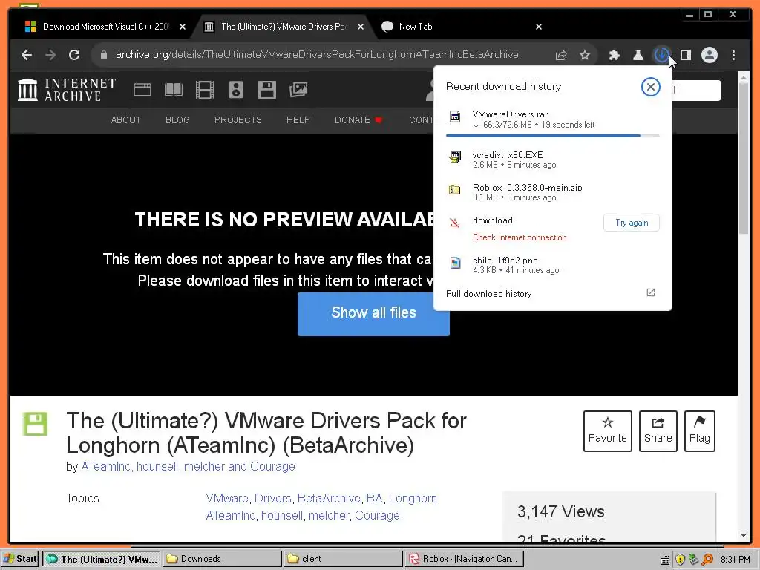Viewport: 760px width, 570px height.
Task: Open the BetaArchive topic link
Action: coord(329,498)
